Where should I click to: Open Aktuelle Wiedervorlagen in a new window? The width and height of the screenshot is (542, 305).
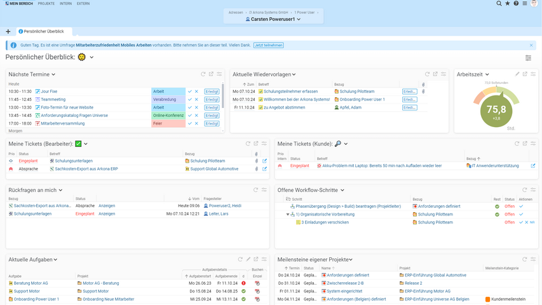click(x=435, y=74)
